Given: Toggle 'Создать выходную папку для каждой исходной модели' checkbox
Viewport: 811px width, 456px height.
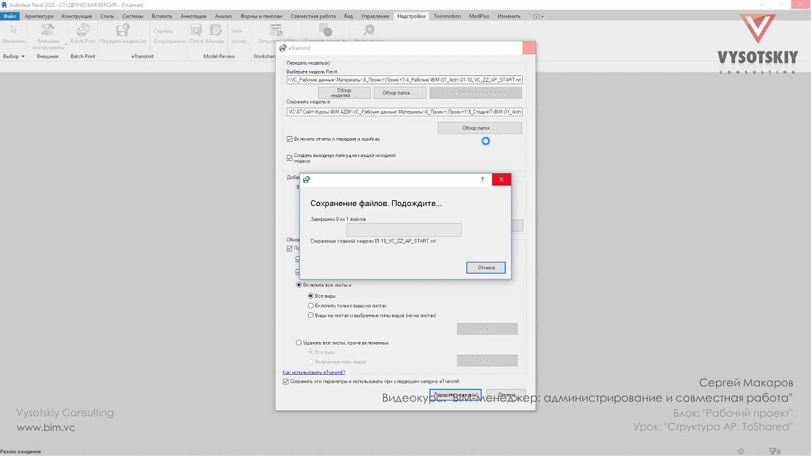Looking at the screenshot, I should click(290, 158).
